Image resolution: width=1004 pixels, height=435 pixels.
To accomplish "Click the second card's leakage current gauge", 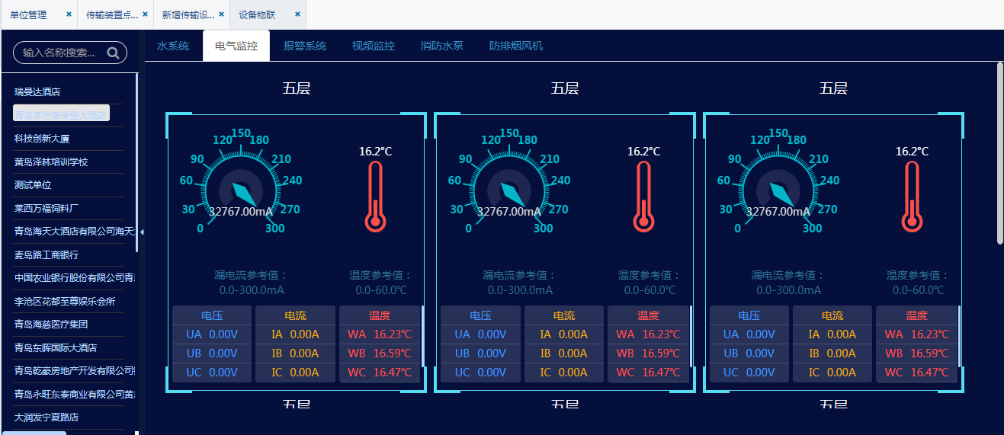I will point(509,183).
